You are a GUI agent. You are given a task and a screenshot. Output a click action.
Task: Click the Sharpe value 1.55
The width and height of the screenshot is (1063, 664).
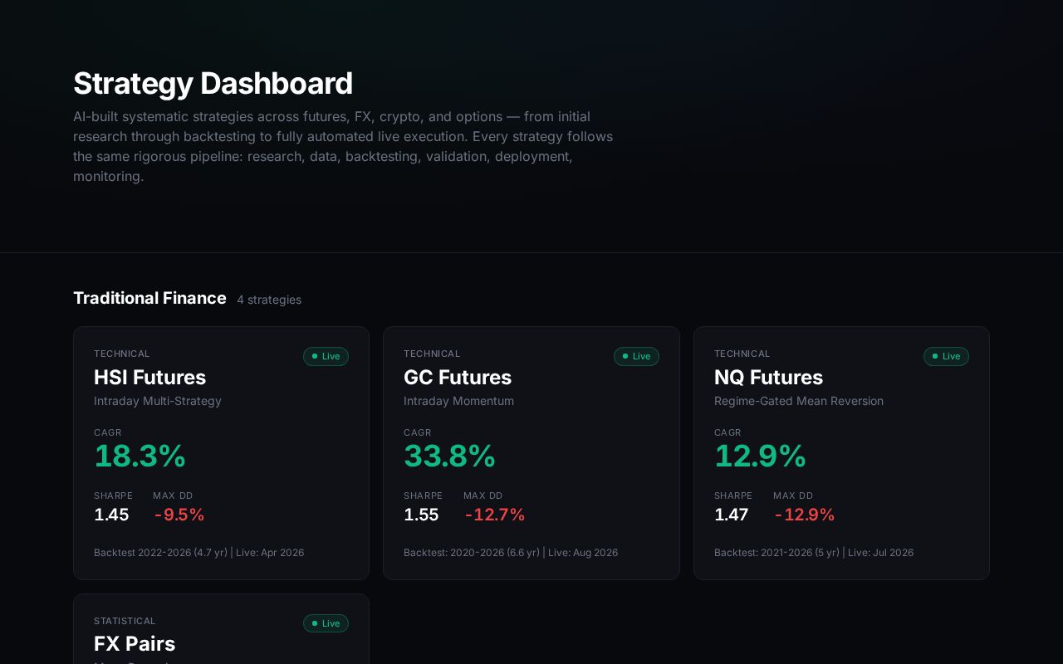tap(421, 515)
